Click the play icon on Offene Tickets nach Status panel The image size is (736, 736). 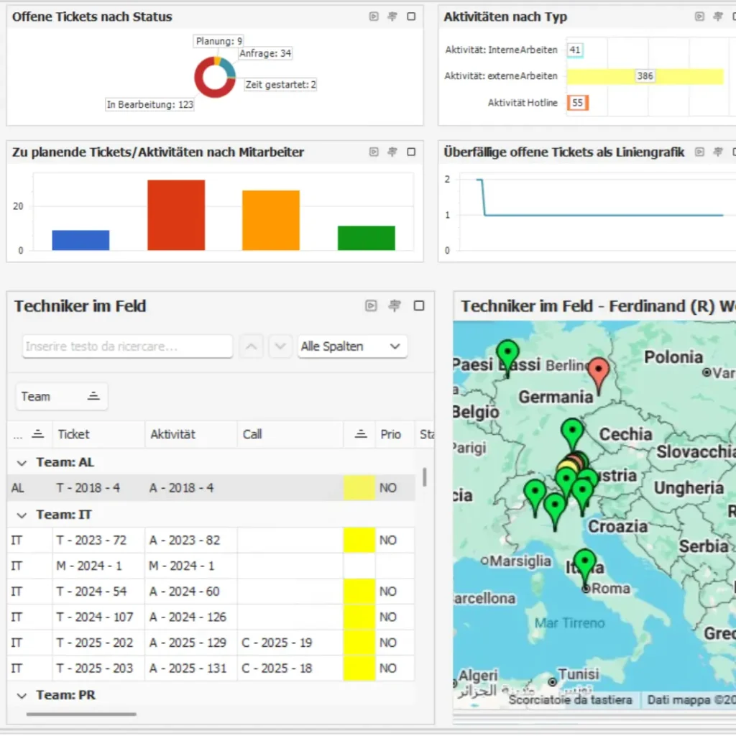374,16
